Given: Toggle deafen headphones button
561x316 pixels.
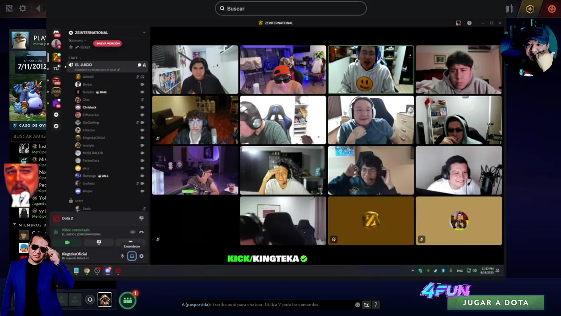Looking at the screenshot, I should coord(132,256).
